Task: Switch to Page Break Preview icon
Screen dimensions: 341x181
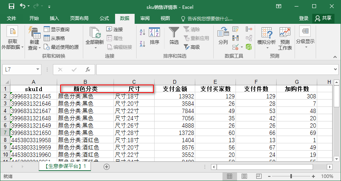Action: point(259,176)
